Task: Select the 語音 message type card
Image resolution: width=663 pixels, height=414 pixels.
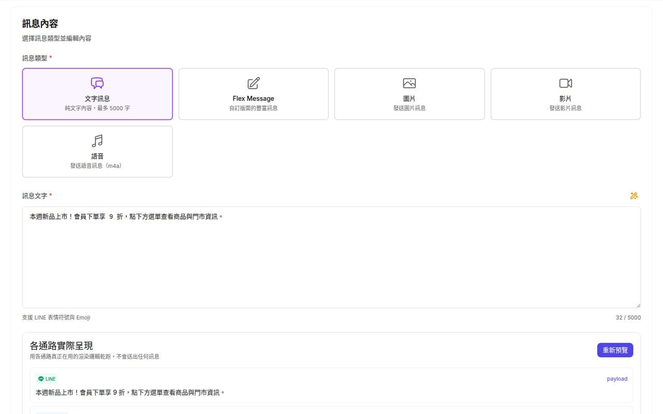Action: tap(97, 152)
